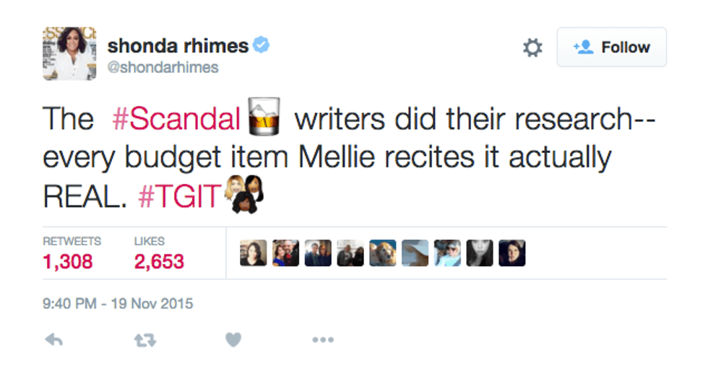Screen dimensions: 708x375
Task: Click the whiskey glass emoji
Action: point(263,120)
